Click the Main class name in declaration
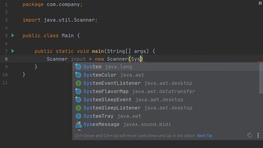 (x=67, y=36)
